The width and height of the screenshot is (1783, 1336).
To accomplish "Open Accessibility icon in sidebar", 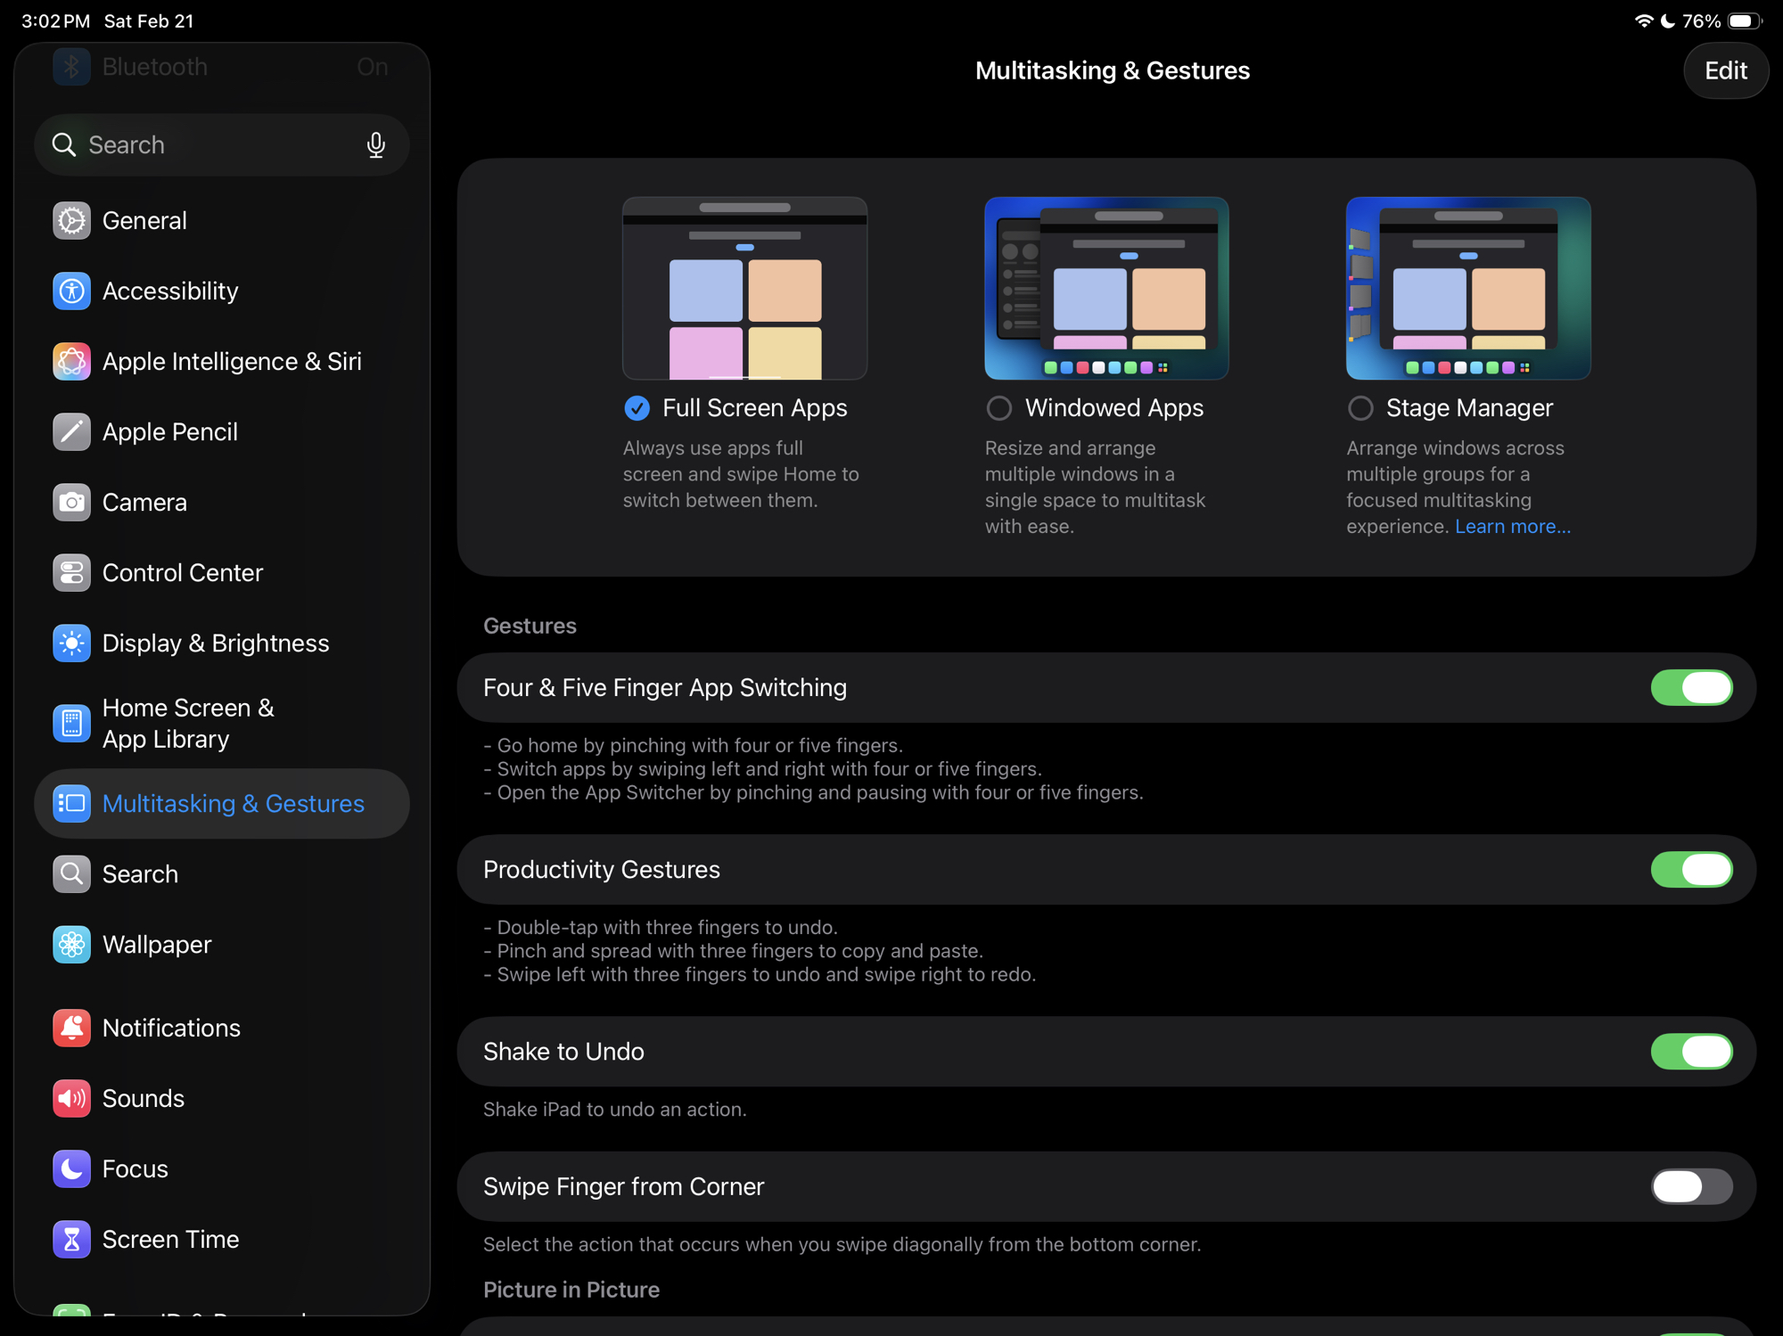I will pyautogui.click(x=71, y=291).
